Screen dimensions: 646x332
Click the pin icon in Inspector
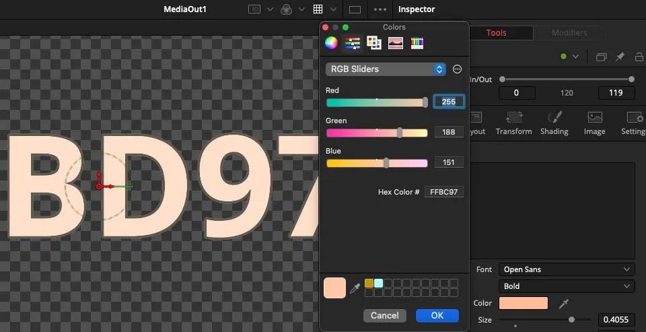tap(620, 57)
